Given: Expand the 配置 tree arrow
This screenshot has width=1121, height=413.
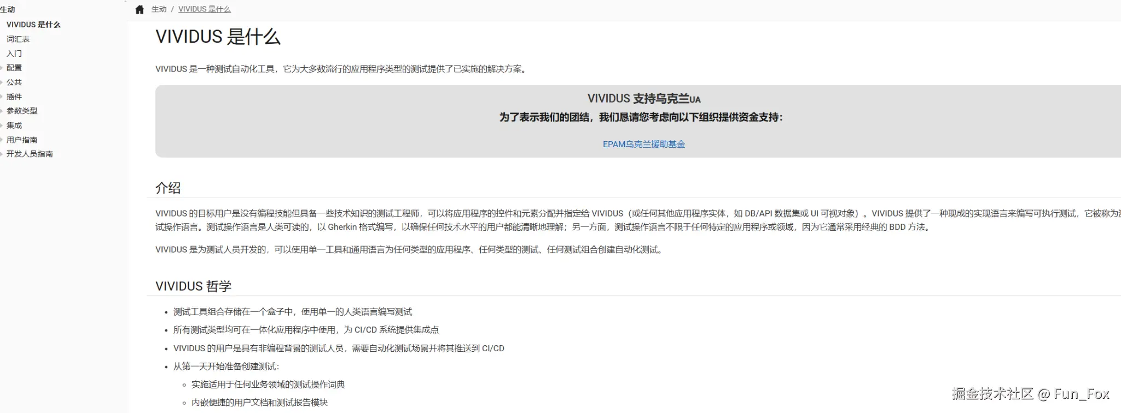Looking at the screenshot, I should click(2, 68).
